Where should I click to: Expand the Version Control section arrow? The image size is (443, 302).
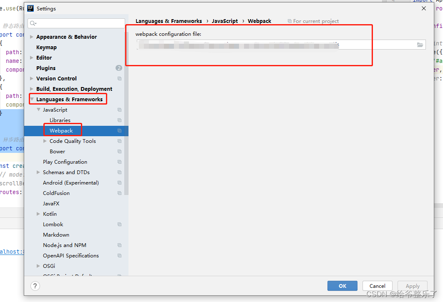point(32,78)
